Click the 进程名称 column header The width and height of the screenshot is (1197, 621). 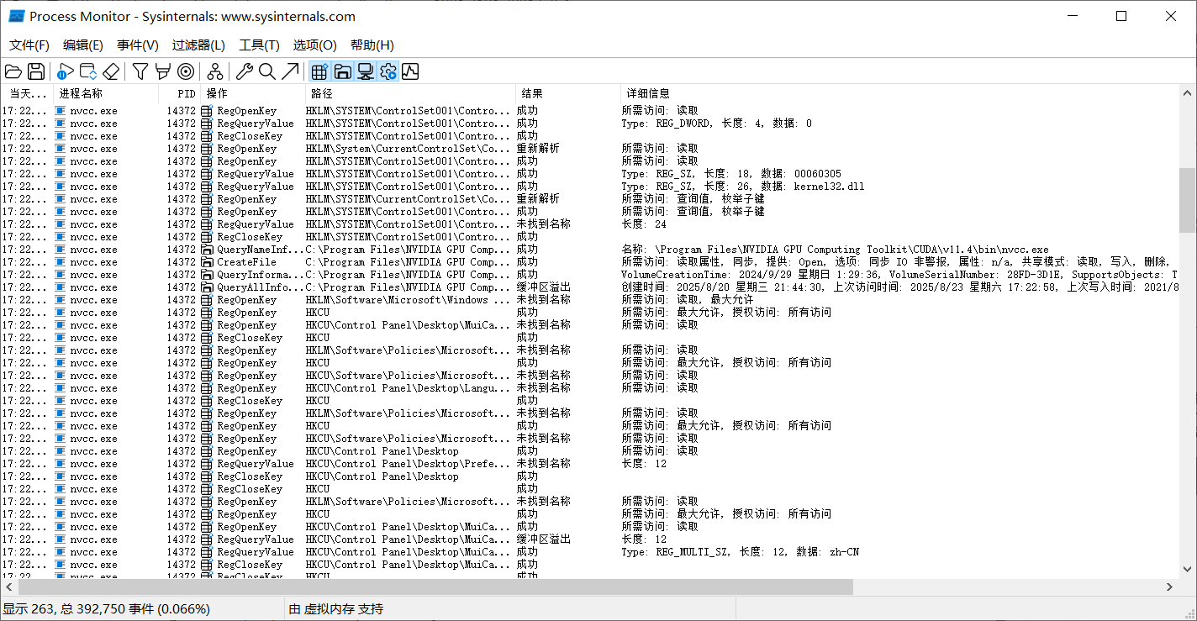(106, 93)
